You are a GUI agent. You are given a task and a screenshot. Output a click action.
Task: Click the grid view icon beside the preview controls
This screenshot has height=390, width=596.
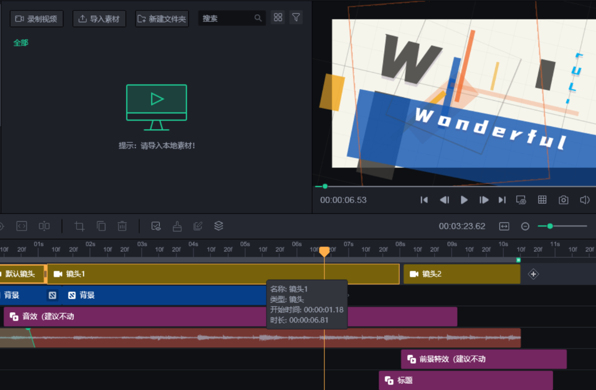542,200
